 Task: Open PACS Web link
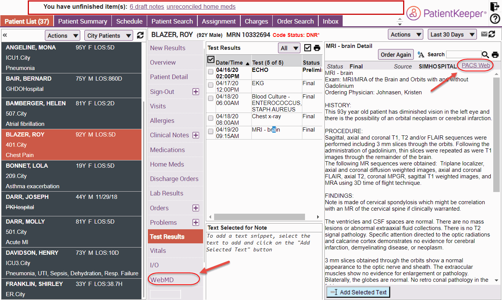click(x=476, y=65)
